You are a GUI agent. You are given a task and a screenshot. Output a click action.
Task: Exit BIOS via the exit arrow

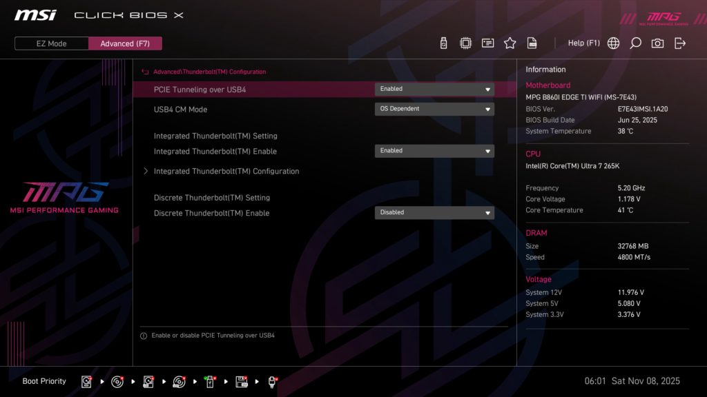pyautogui.click(x=680, y=42)
